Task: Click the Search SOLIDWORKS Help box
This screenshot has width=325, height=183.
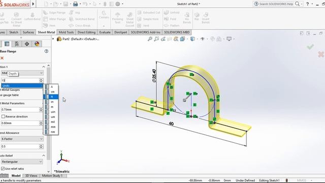Action: [x=276, y=4]
